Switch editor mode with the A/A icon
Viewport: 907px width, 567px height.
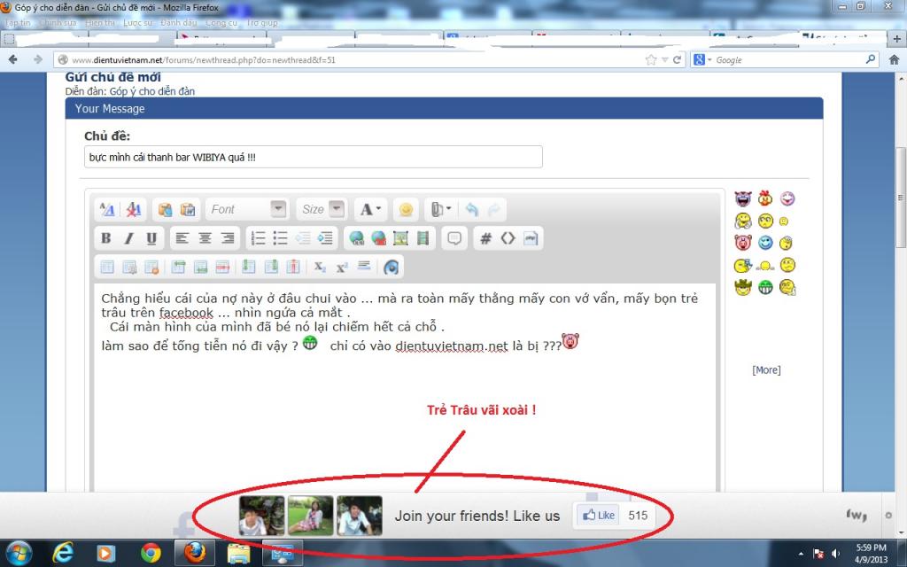point(107,209)
